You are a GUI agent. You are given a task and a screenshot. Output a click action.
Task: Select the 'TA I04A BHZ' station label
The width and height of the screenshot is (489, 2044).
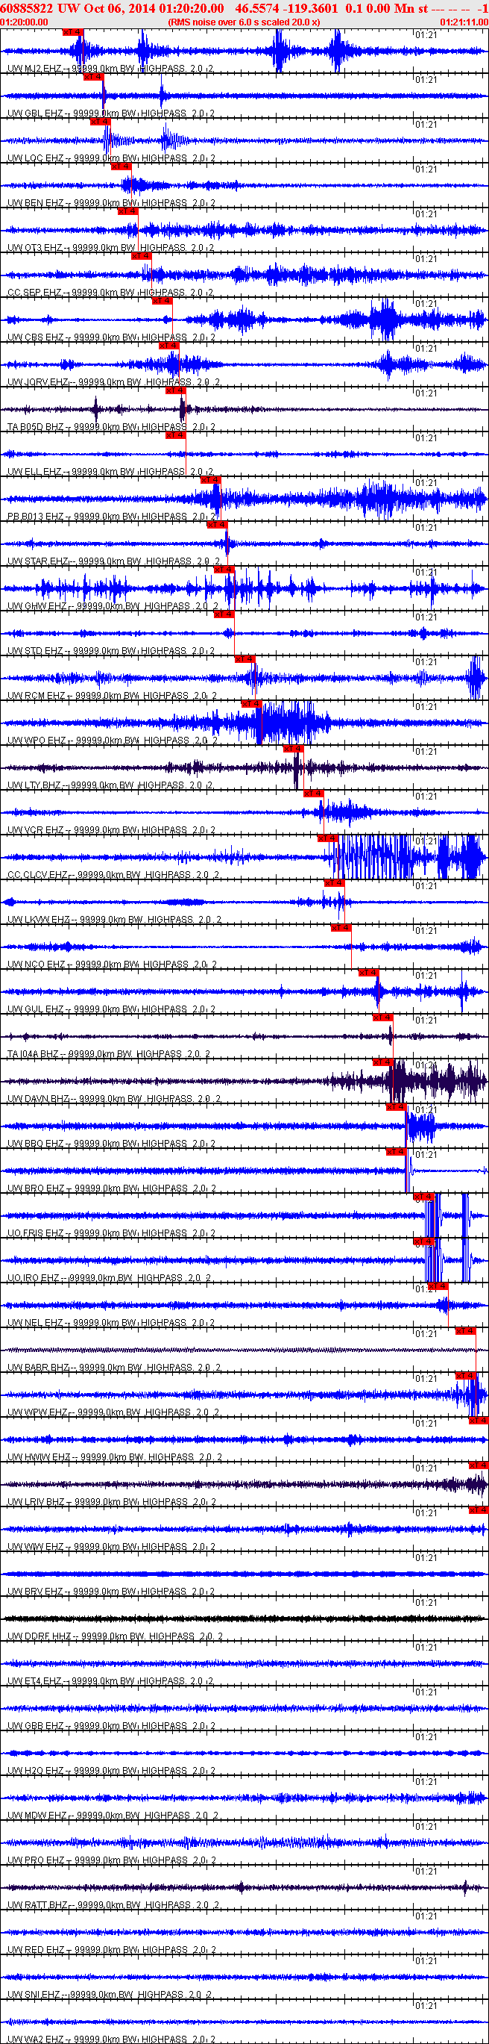tap(34, 1056)
